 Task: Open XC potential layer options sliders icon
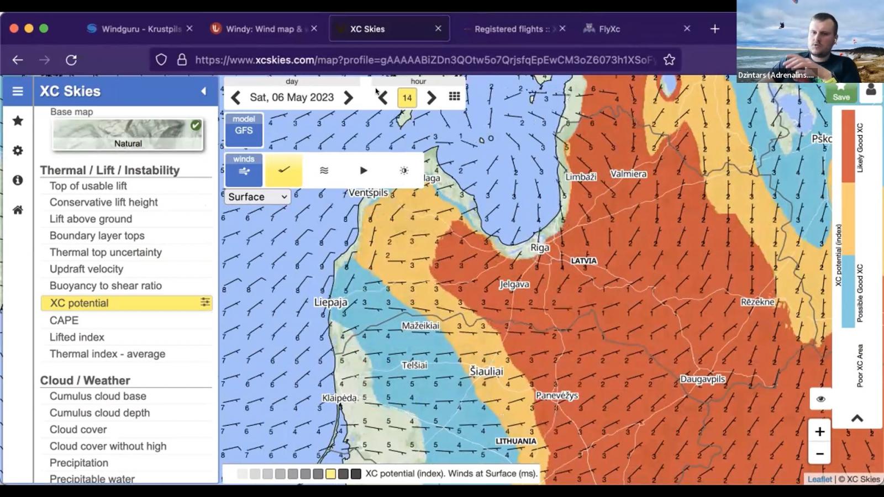tap(205, 302)
